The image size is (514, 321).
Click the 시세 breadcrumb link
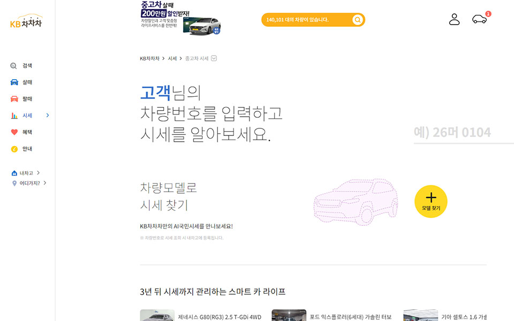tap(172, 58)
